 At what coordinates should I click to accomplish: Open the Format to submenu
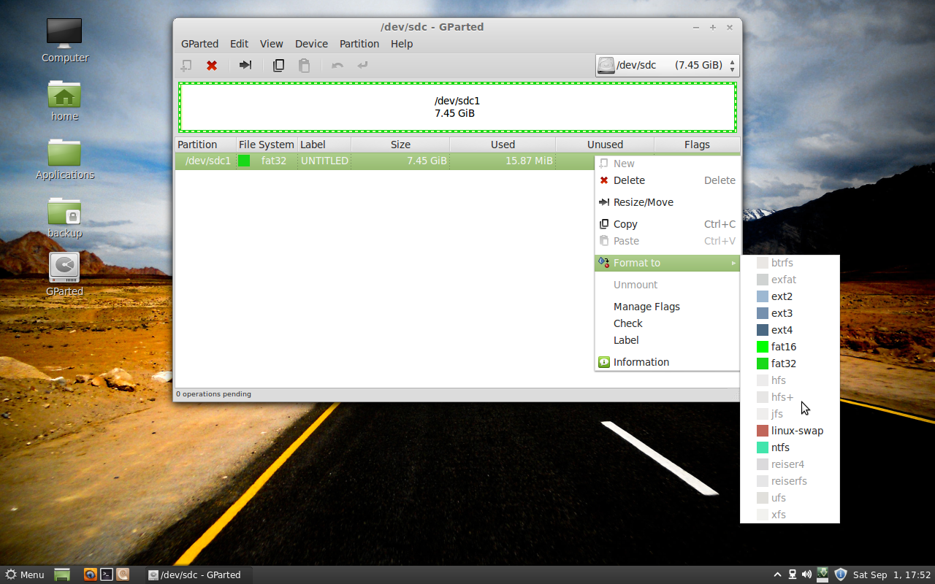(x=668, y=263)
